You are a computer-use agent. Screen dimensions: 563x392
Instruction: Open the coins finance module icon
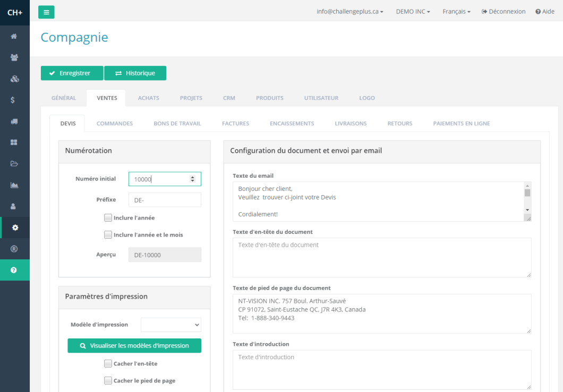[14, 79]
